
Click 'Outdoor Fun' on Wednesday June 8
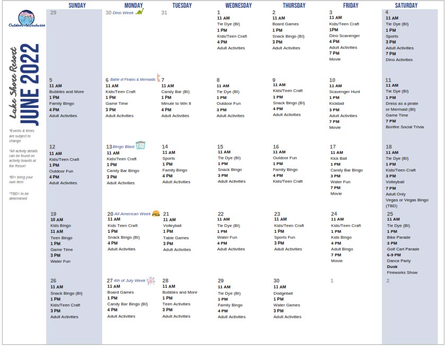(228, 103)
